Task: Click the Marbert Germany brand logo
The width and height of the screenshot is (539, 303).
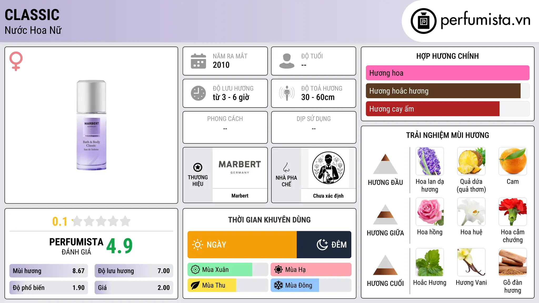Action: 240,167
